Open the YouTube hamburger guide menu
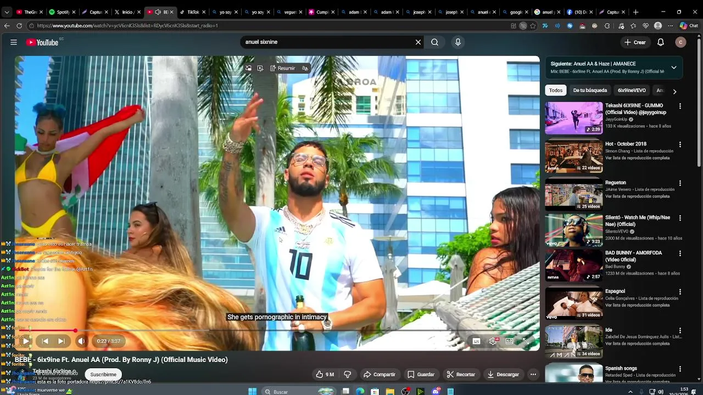 (x=14, y=42)
